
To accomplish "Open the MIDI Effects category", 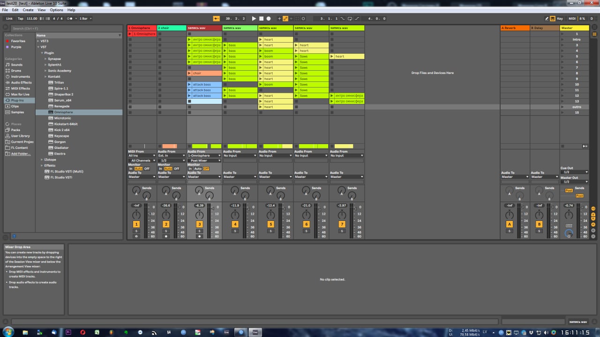I will [21, 88].
